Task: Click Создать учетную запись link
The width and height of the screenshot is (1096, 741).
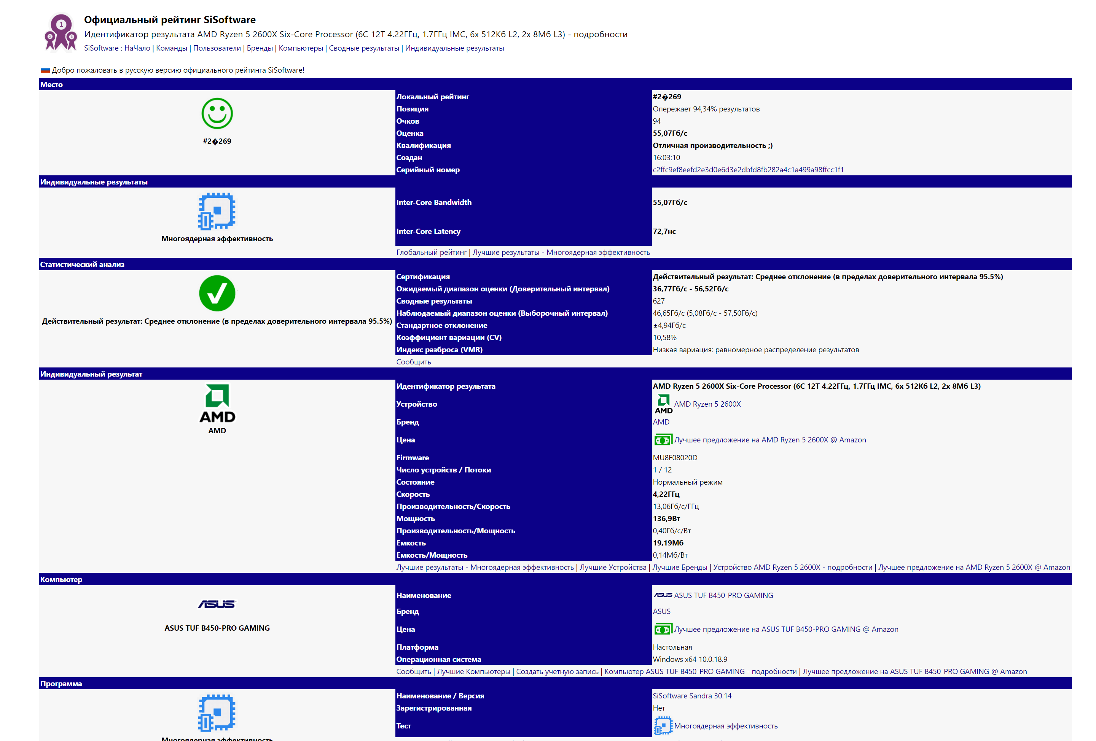Action: (557, 671)
